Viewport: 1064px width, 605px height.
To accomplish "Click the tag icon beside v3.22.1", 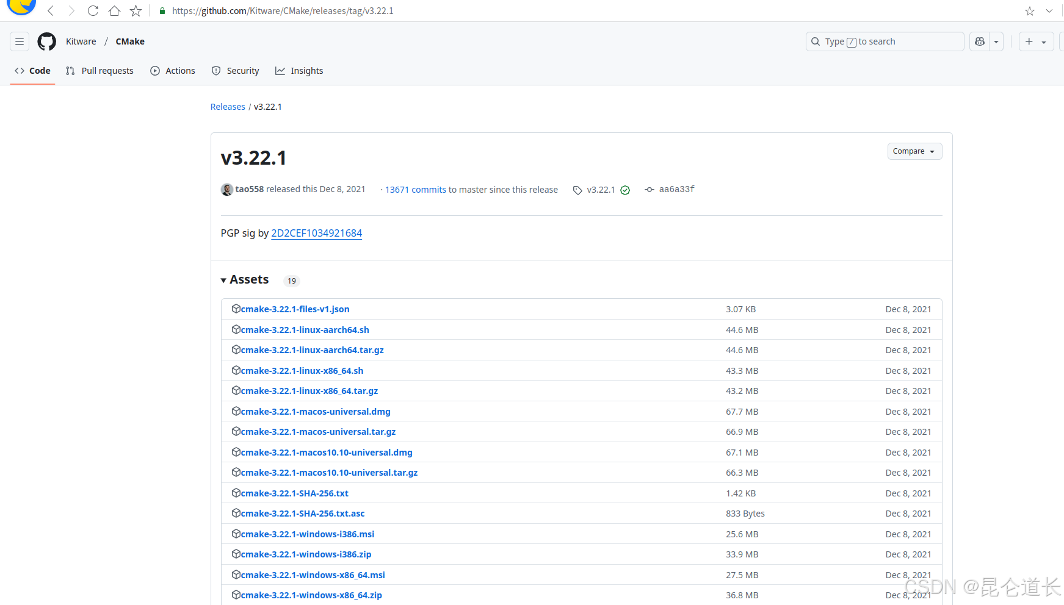I will [x=577, y=190].
